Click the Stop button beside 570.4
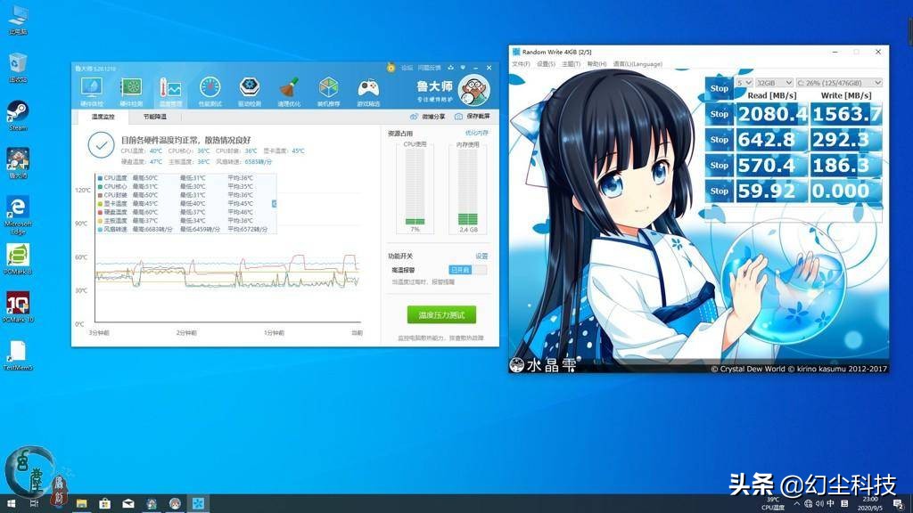 point(720,165)
